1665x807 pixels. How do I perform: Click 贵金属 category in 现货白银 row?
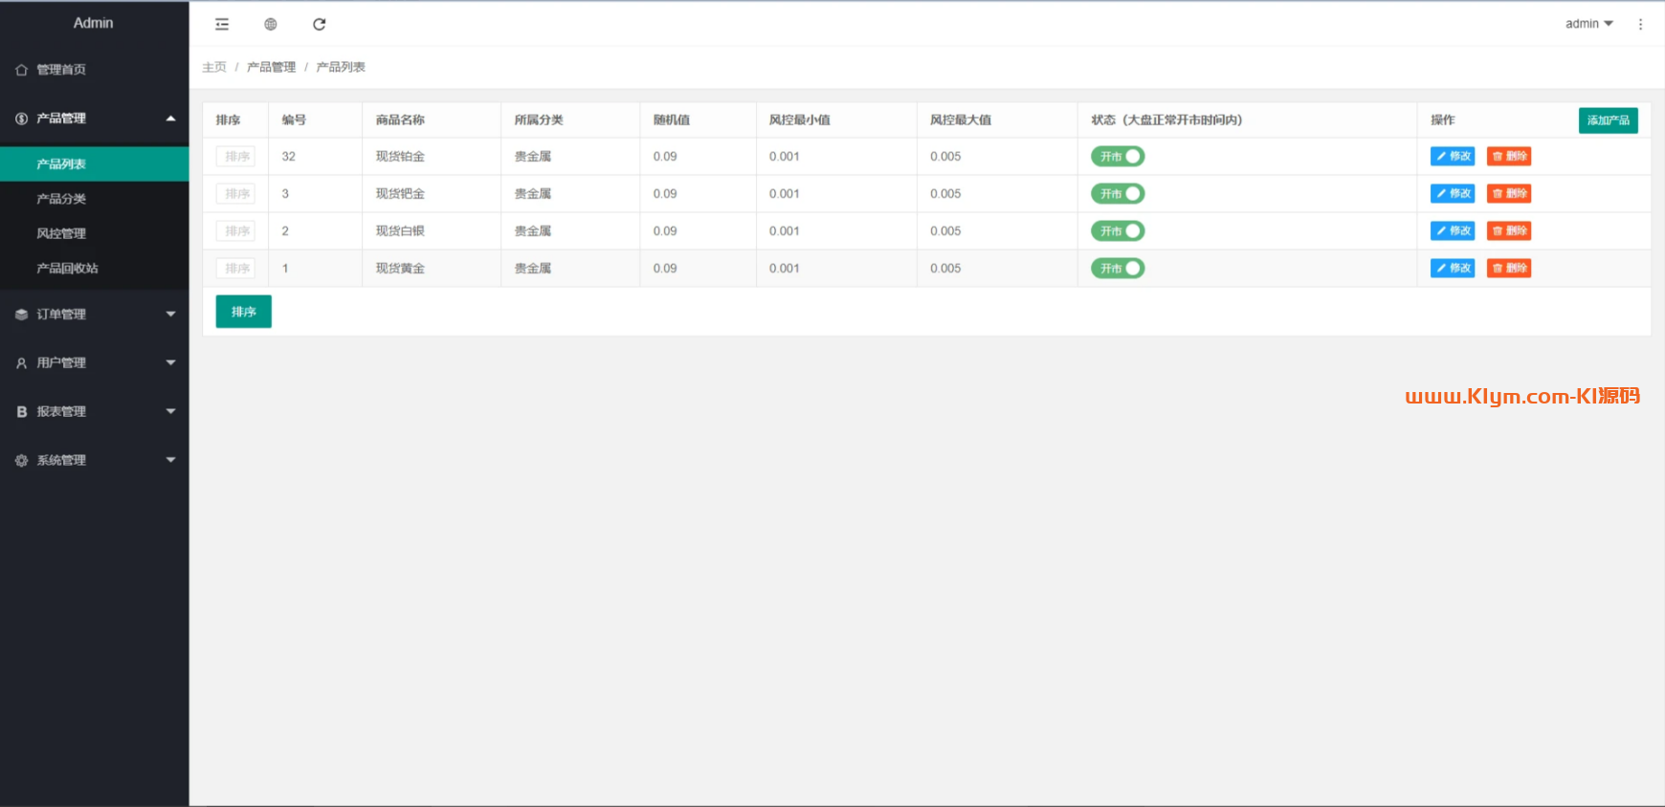(x=533, y=231)
